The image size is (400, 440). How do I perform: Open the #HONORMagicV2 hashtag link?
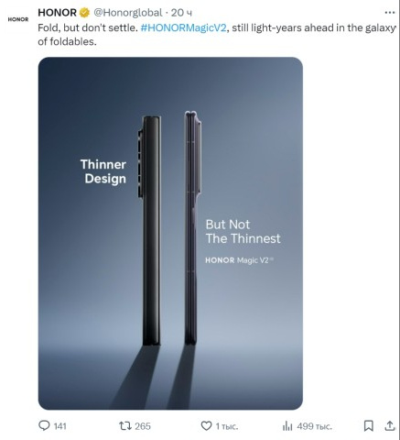184,27
